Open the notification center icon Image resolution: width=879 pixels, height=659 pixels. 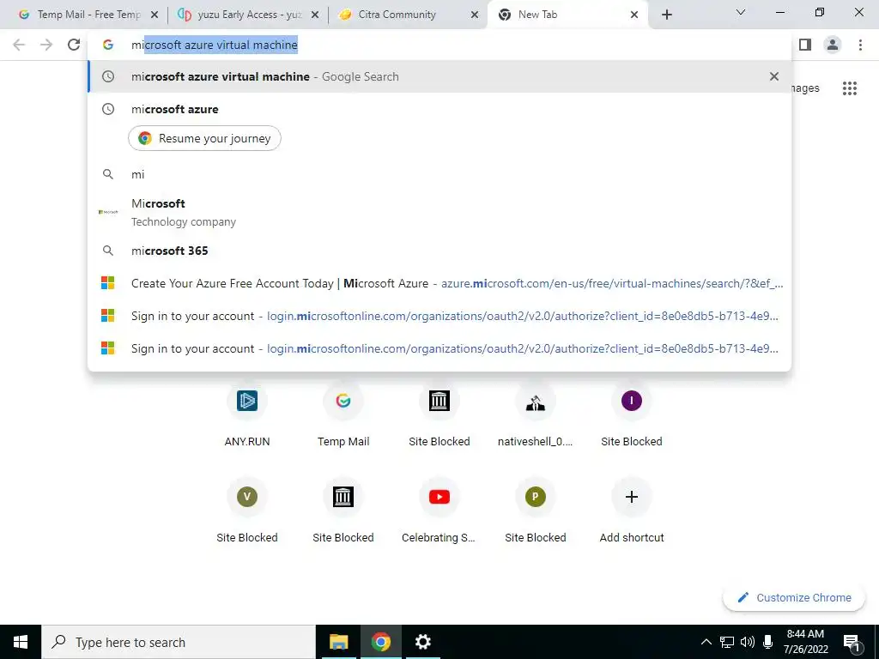coord(852,643)
